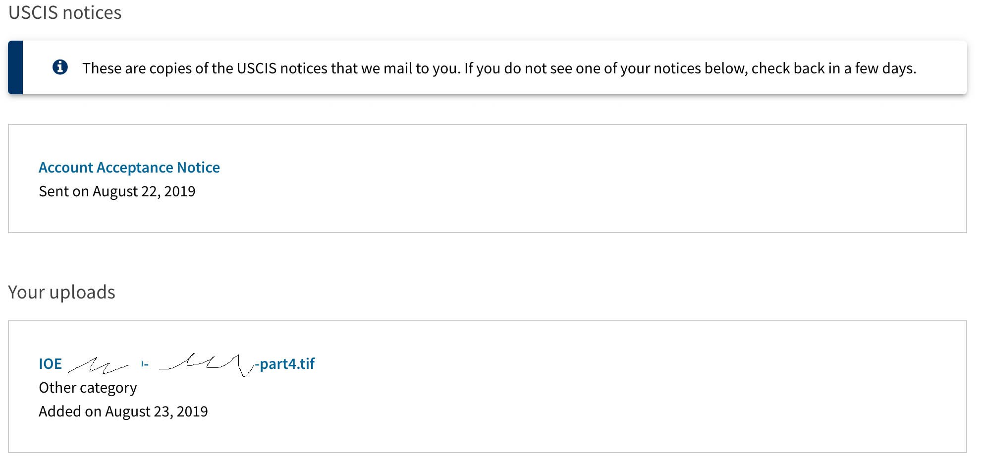983x473 pixels.
Task: Click the first scribbled redaction after IOE
Action: [x=98, y=365]
